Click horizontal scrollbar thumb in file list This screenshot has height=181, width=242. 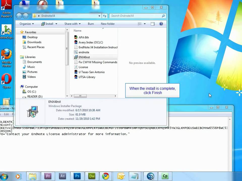(x=80, y=96)
